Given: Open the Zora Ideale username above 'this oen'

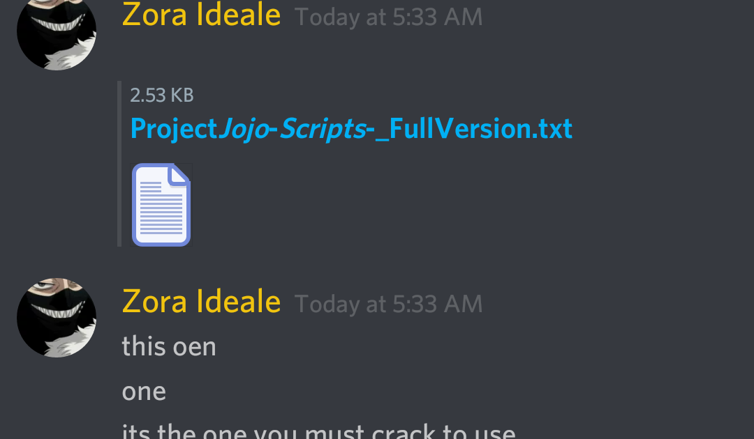Looking at the screenshot, I should (x=202, y=301).
